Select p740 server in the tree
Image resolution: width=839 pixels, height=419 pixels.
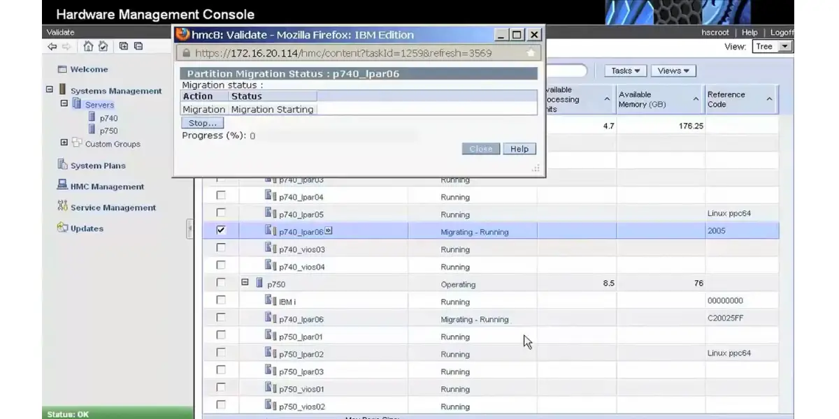tap(108, 119)
